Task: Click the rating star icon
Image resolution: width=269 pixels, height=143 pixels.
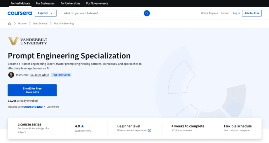Action: pyautogui.click(x=82, y=126)
